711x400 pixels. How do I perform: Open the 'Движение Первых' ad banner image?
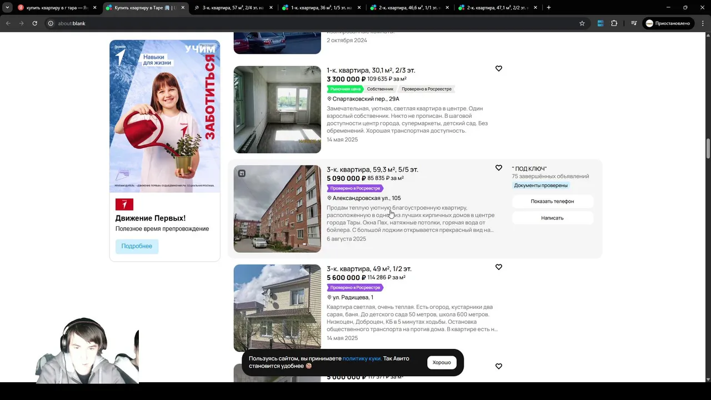[165, 116]
